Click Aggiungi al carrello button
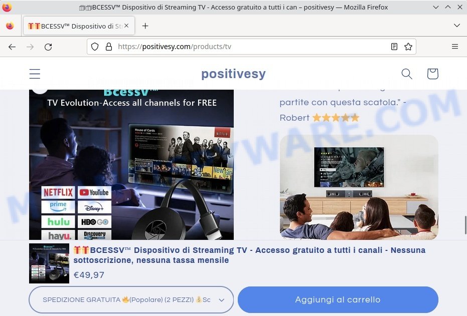This screenshot has width=467, height=316. point(338,299)
